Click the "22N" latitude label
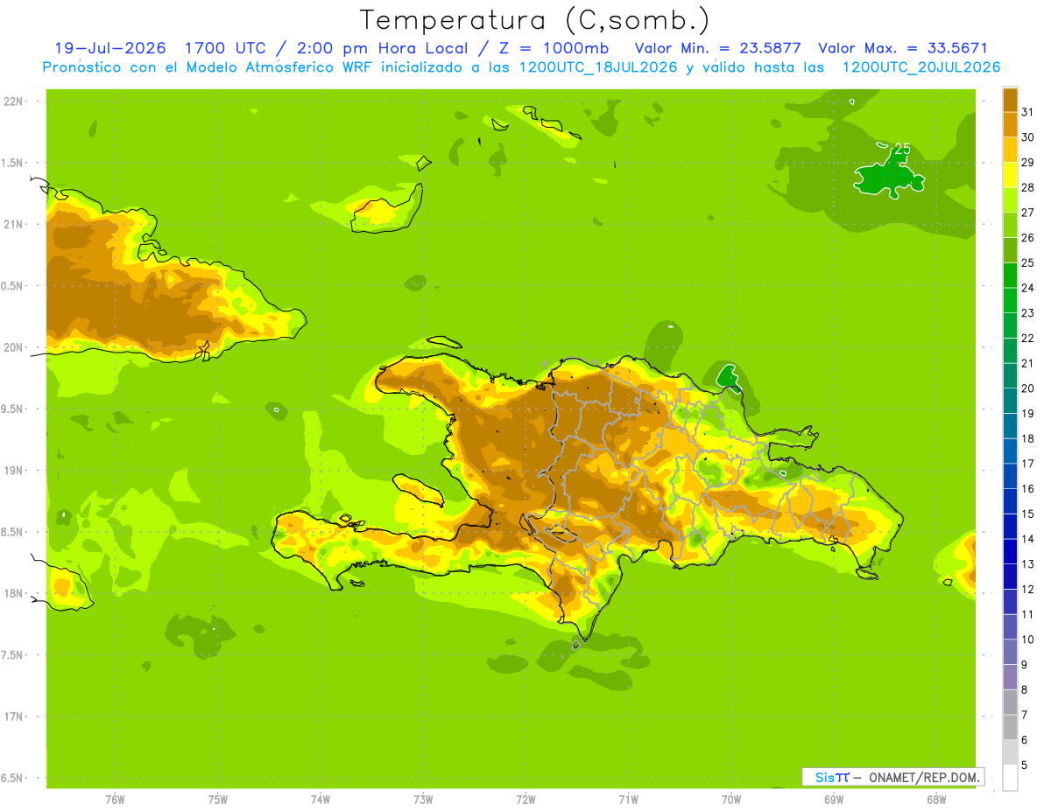 [14, 101]
